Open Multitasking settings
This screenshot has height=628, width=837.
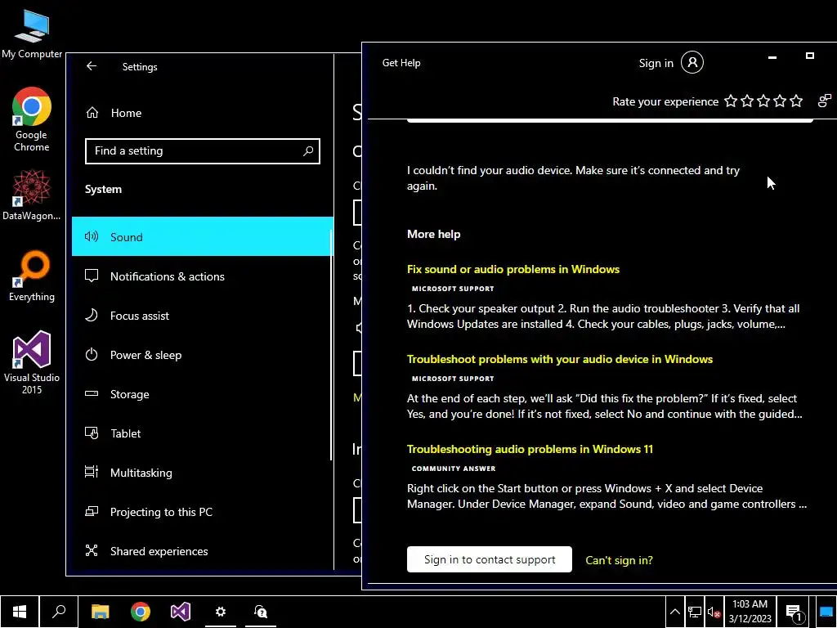pyautogui.click(x=203, y=473)
